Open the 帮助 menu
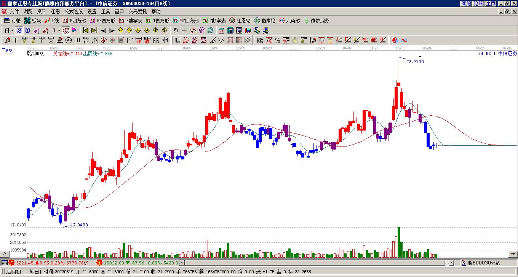The image size is (518, 277). coord(156,12)
